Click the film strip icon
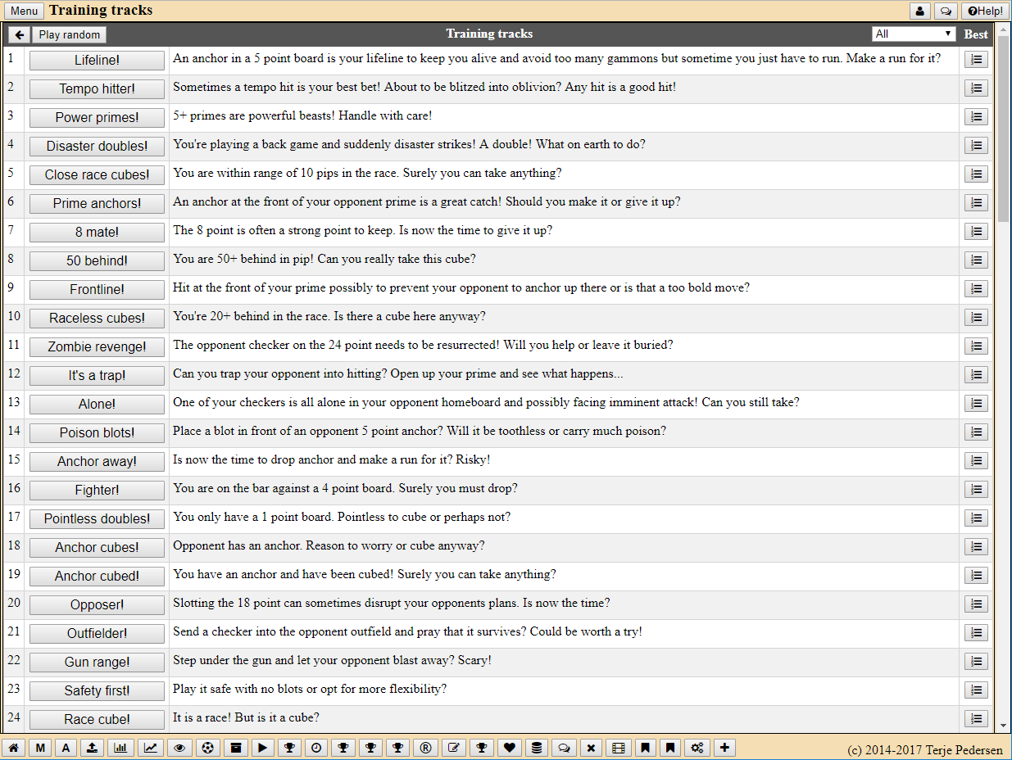The image size is (1012, 760). click(x=619, y=748)
